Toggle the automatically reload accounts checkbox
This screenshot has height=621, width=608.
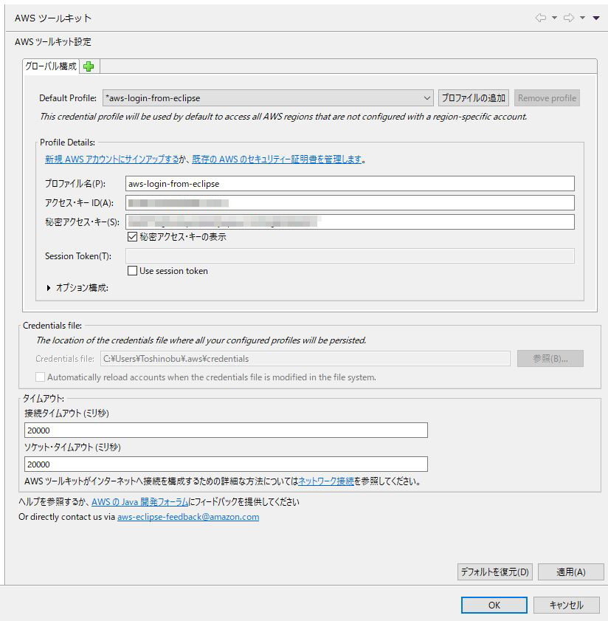pyautogui.click(x=40, y=377)
